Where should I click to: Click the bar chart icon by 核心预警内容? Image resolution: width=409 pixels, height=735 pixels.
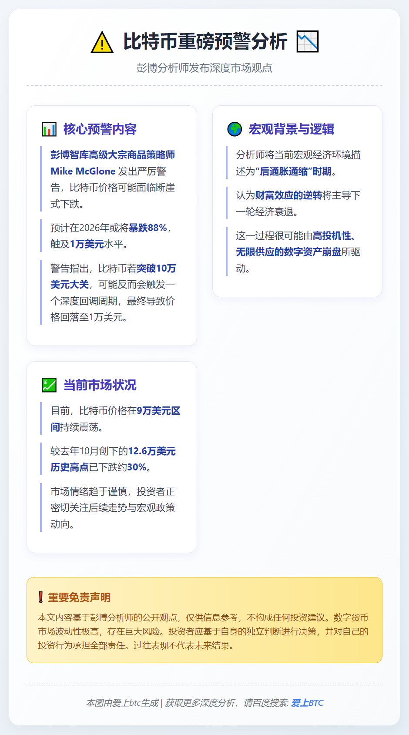click(x=49, y=129)
